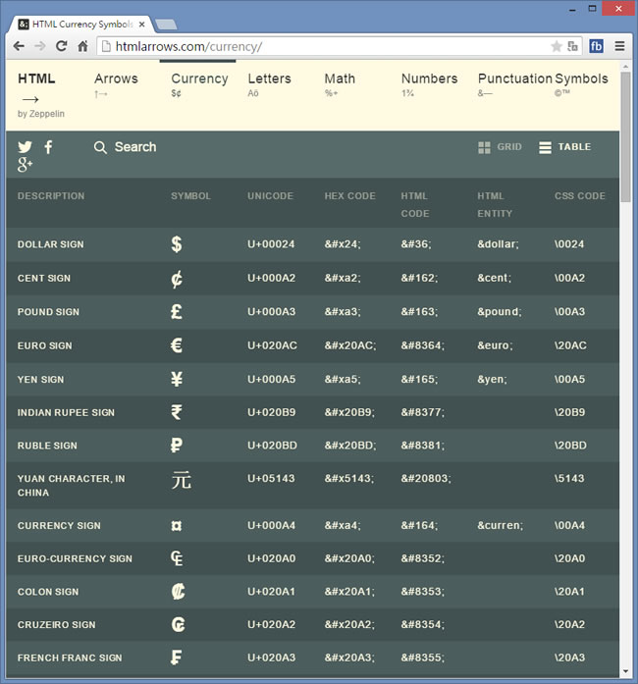Select the &#8354; HTML code
The height and width of the screenshot is (684, 638).
pyautogui.click(x=423, y=624)
